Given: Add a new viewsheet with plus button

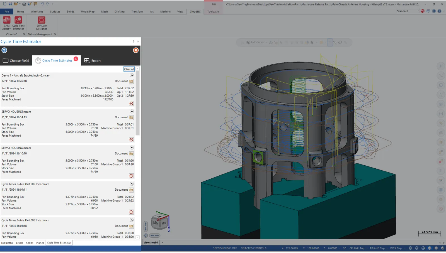Looking at the screenshot, I should (x=162, y=243).
